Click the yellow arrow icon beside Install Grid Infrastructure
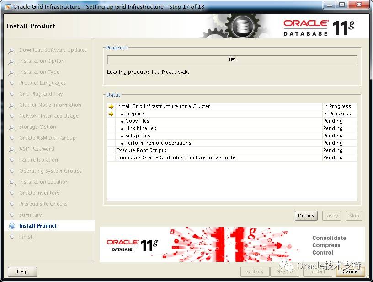Image resolution: width=373 pixels, height=282 pixels. click(111, 107)
